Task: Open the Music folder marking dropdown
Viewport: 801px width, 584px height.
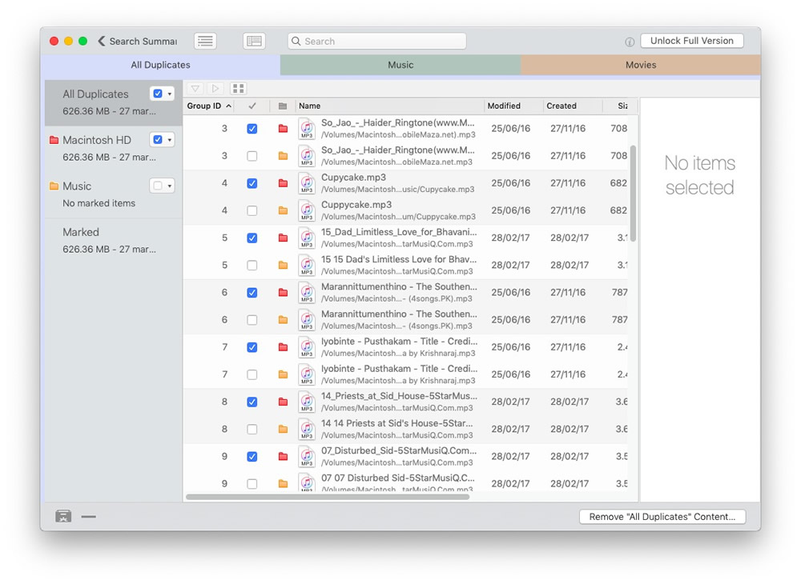Action: [170, 186]
